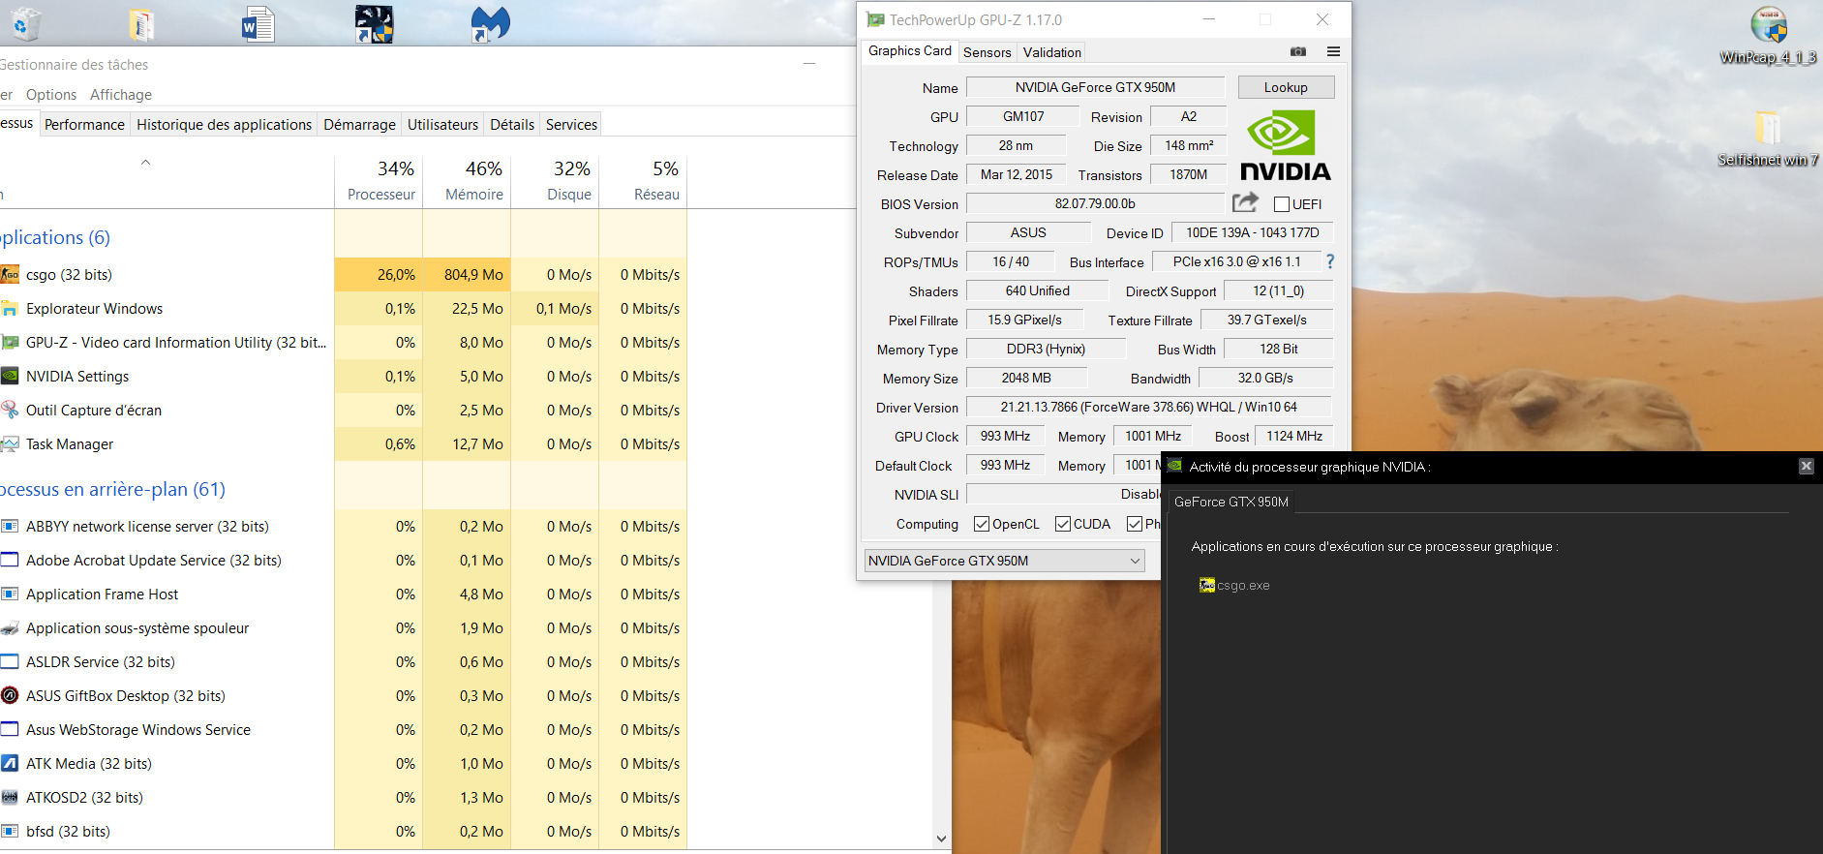Screen dimensions: 1823x854
Task: Open the Options menu in Task Manager
Action: 51,94
